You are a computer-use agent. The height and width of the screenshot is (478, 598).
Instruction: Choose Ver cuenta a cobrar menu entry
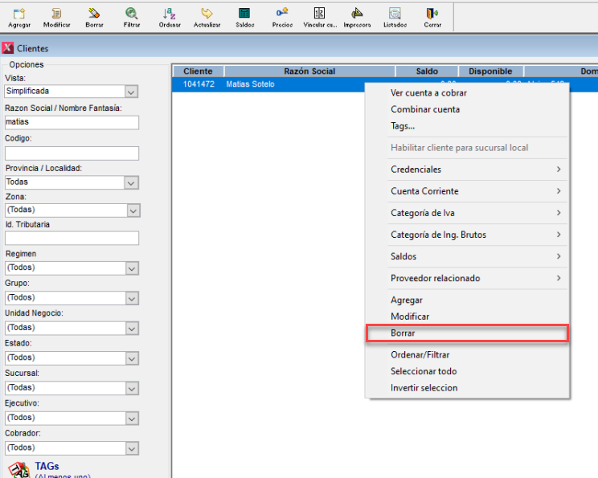click(x=428, y=93)
